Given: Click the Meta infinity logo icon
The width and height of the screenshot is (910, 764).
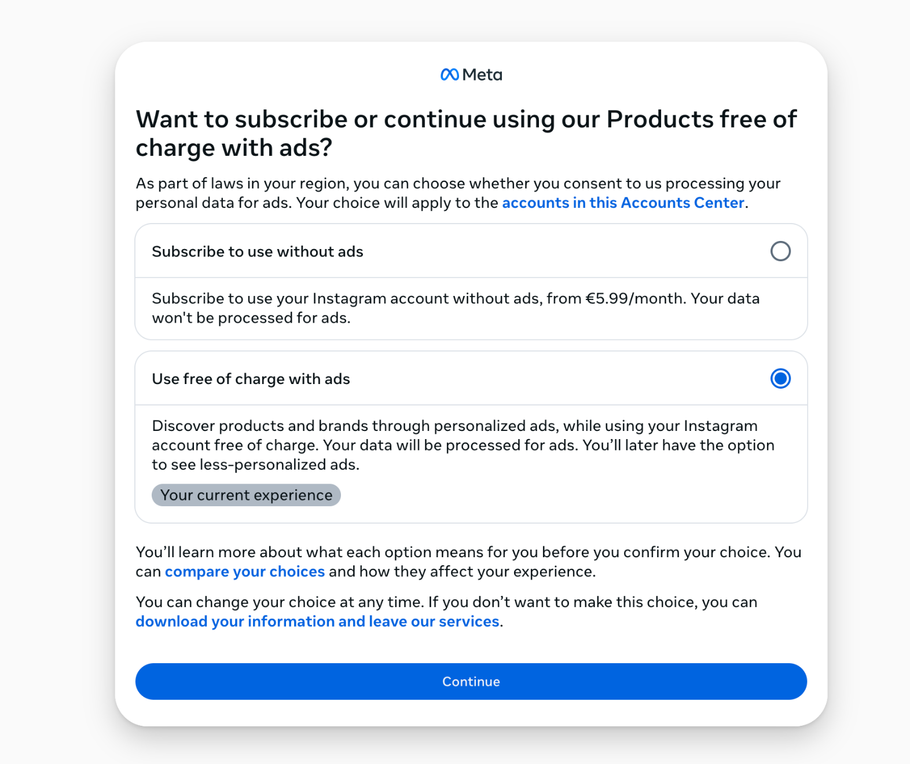Looking at the screenshot, I should point(449,75).
